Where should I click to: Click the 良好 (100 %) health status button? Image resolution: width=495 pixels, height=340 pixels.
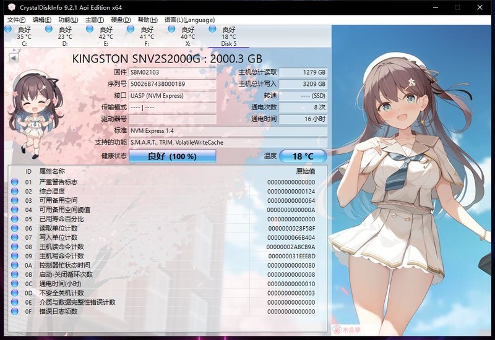click(x=173, y=156)
